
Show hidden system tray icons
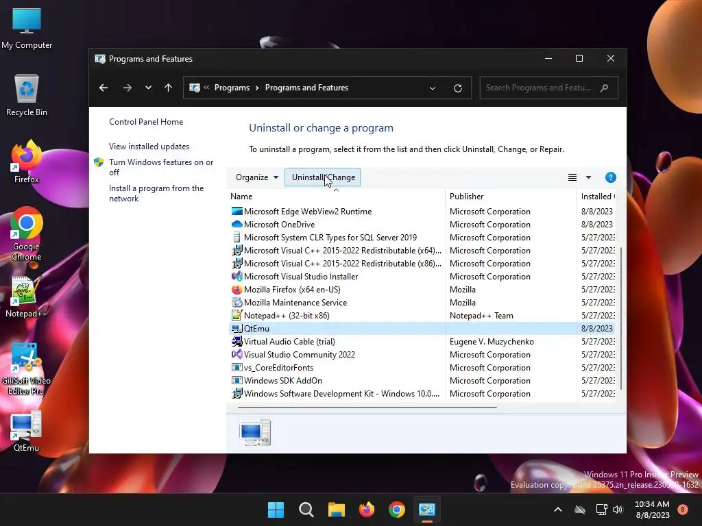click(558, 510)
